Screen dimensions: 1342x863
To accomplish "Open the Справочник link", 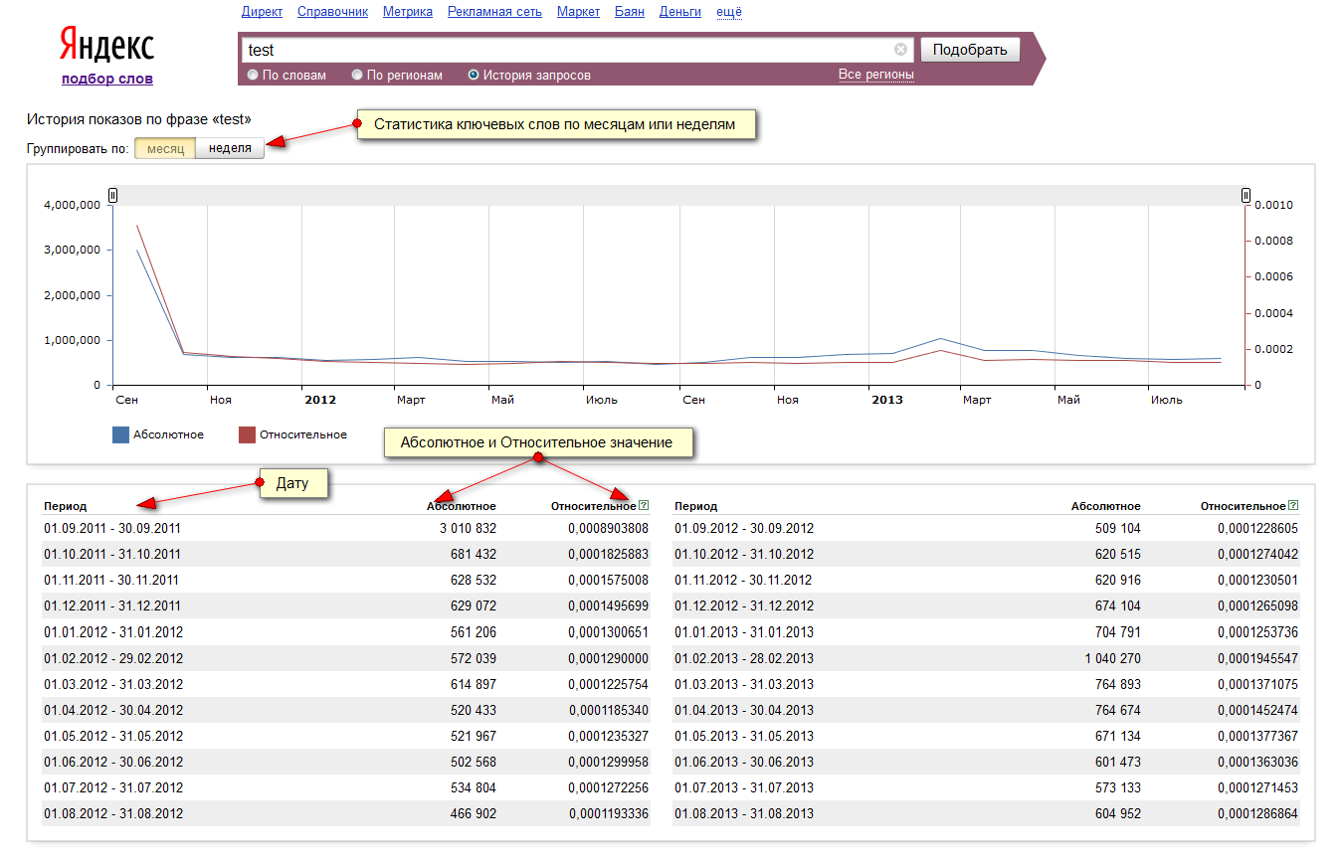I will click(333, 12).
